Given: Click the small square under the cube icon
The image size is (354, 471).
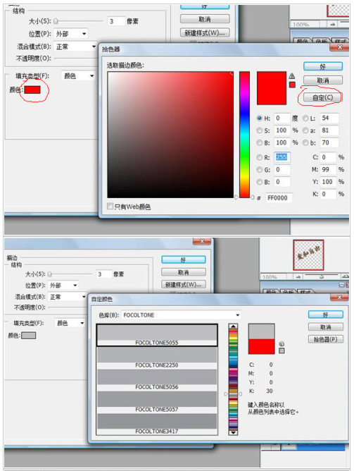Looking at the screenshot, I should (282, 350).
